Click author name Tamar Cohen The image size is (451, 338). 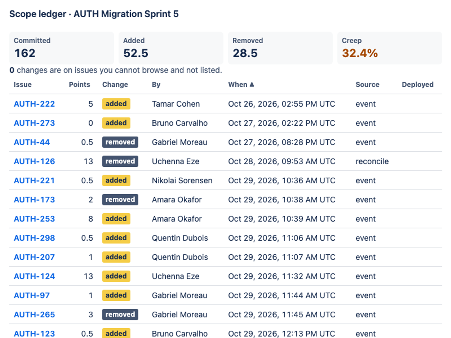coord(176,104)
